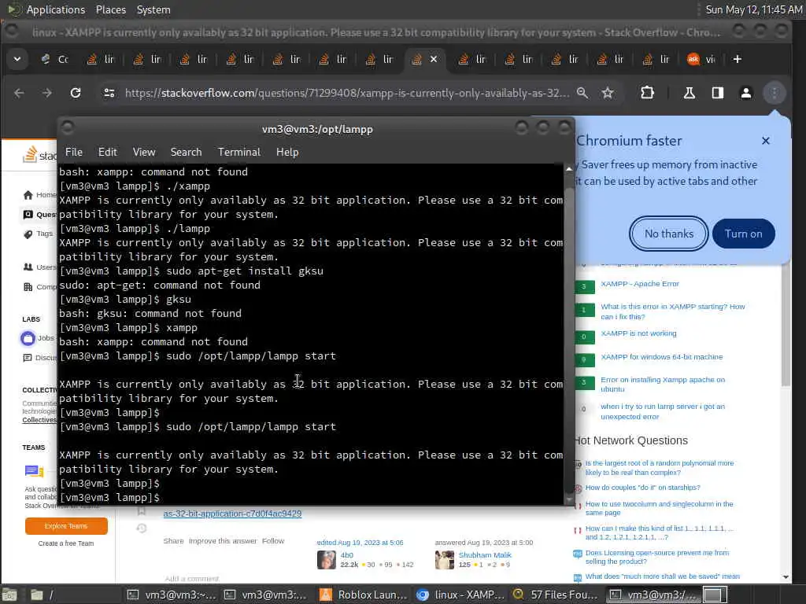Click Follow under the answer
This screenshot has height=604, width=806.
click(273, 541)
